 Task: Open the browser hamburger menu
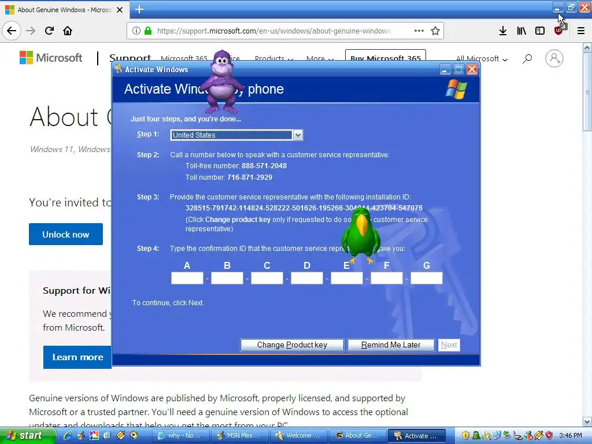581,31
